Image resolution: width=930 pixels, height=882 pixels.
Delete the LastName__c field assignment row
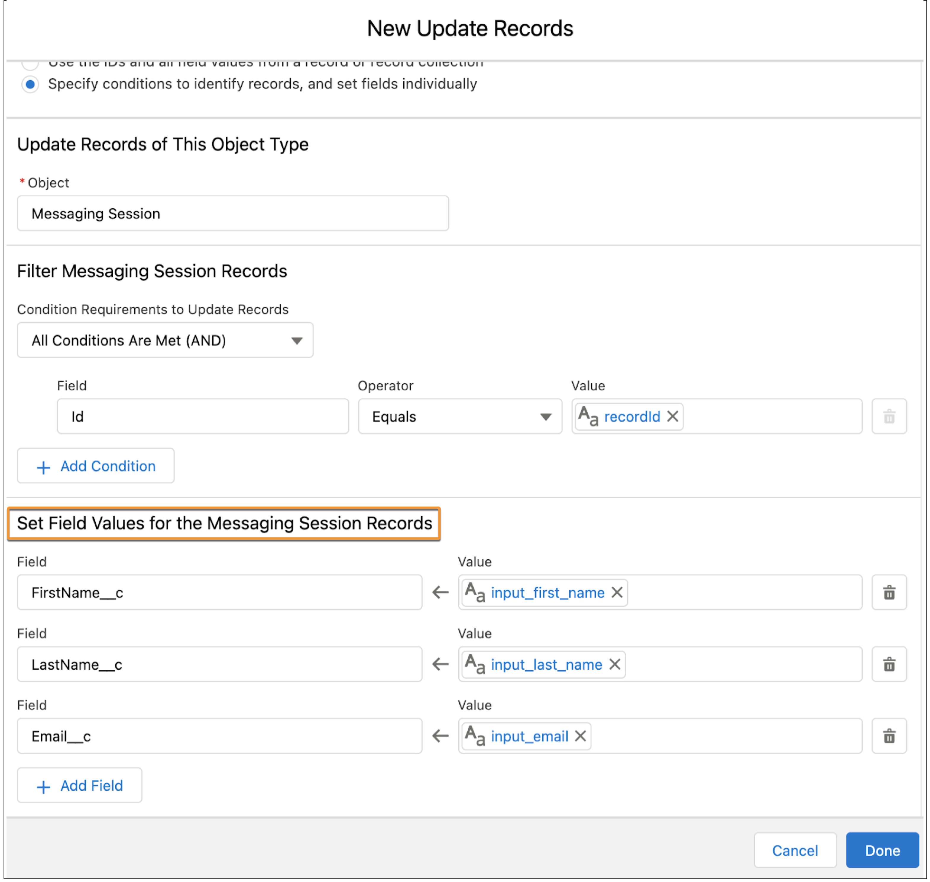888,664
